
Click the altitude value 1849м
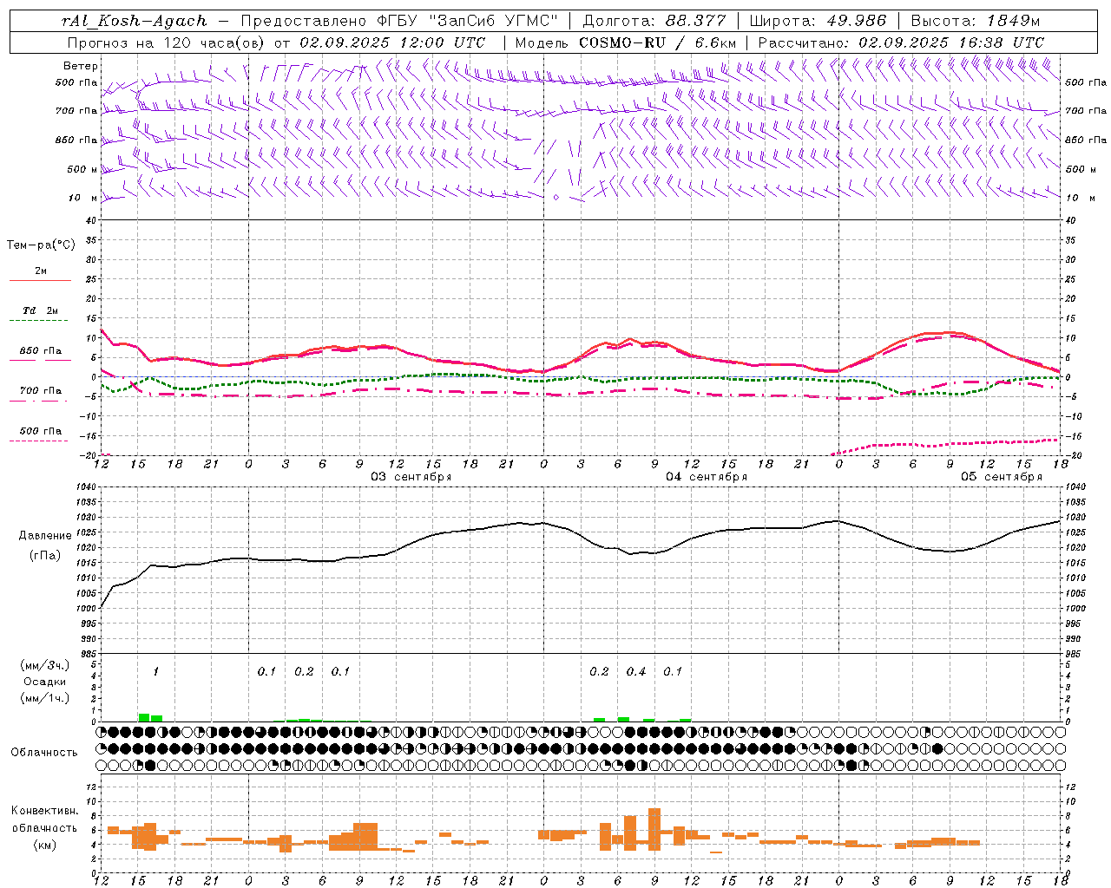point(1013,21)
